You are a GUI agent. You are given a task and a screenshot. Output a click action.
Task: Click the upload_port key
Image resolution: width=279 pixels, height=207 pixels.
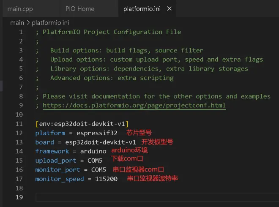(x=56, y=161)
